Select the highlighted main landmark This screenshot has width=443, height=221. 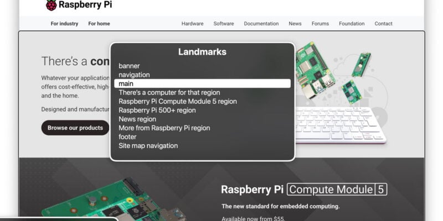pos(202,83)
